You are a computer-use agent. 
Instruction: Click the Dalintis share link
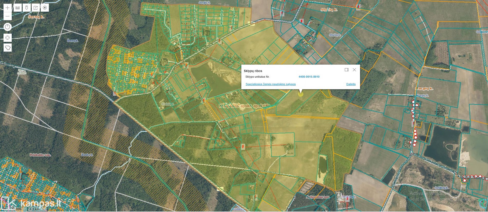click(351, 84)
